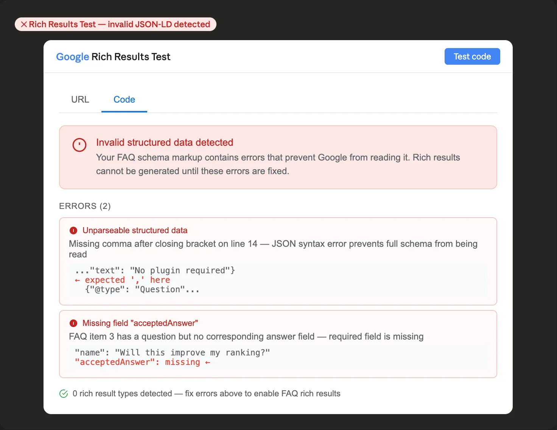
Task: Click error icon beside Missing field acceptedAnswer
Action: click(x=73, y=323)
